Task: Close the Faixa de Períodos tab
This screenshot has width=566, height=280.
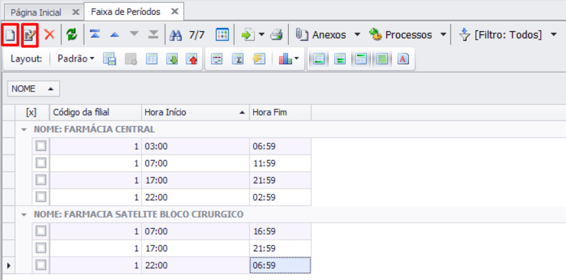Action: pyautogui.click(x=174, y=12)
